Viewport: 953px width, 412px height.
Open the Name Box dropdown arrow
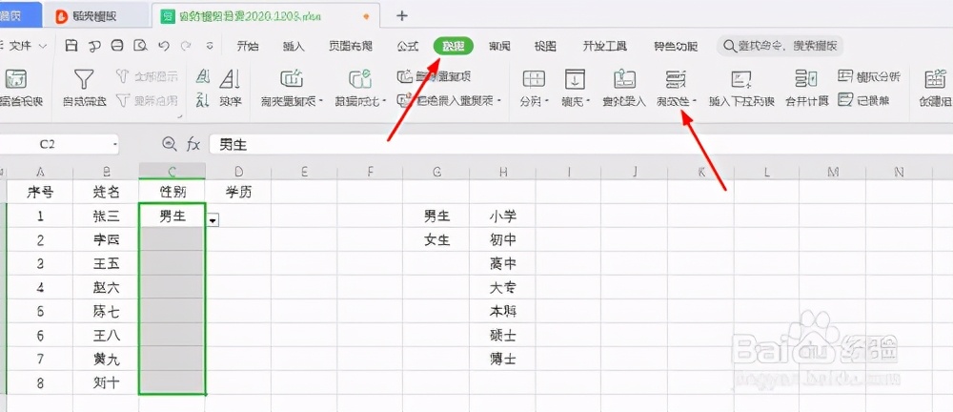click(115, 145)
